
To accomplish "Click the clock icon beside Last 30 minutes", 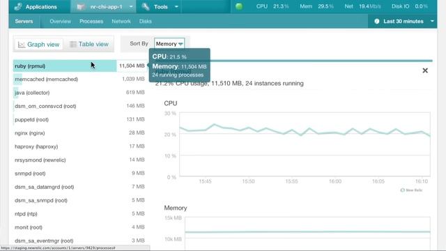I will 377,22.
